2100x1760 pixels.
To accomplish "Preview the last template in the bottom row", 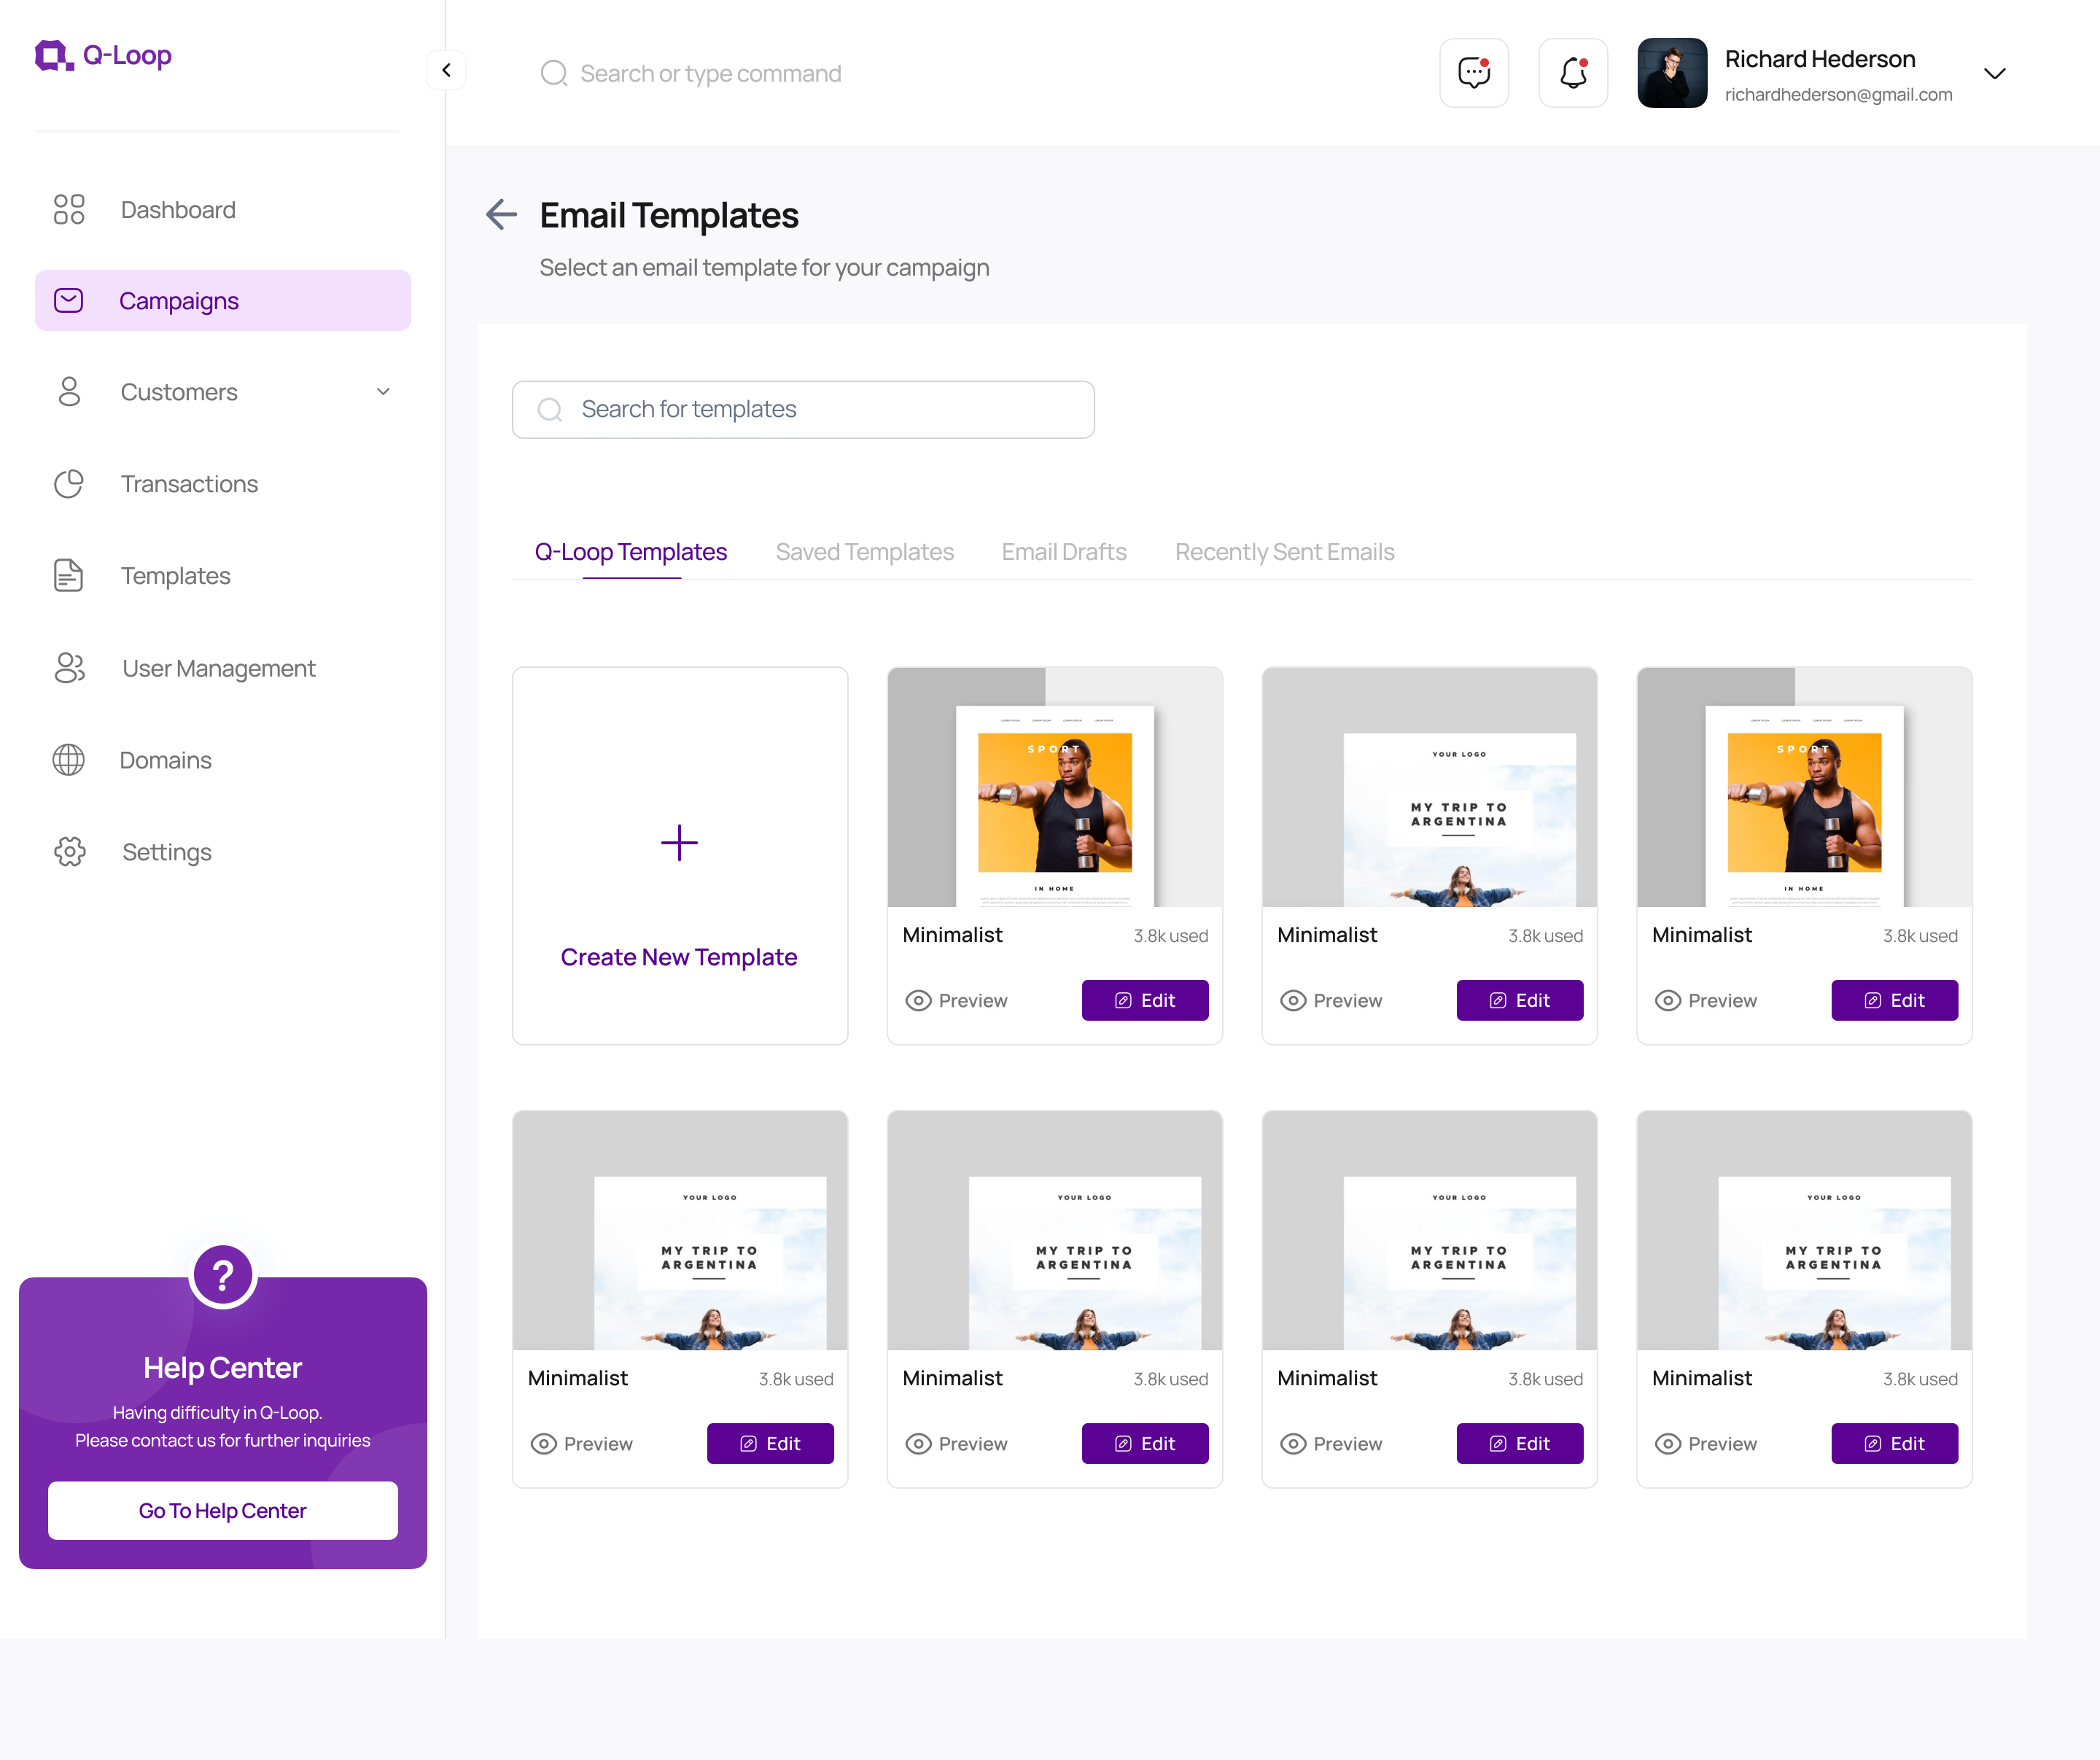I will click(x=1706, y=1443).
